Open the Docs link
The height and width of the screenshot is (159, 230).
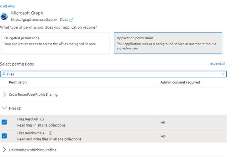coord(64,20)
